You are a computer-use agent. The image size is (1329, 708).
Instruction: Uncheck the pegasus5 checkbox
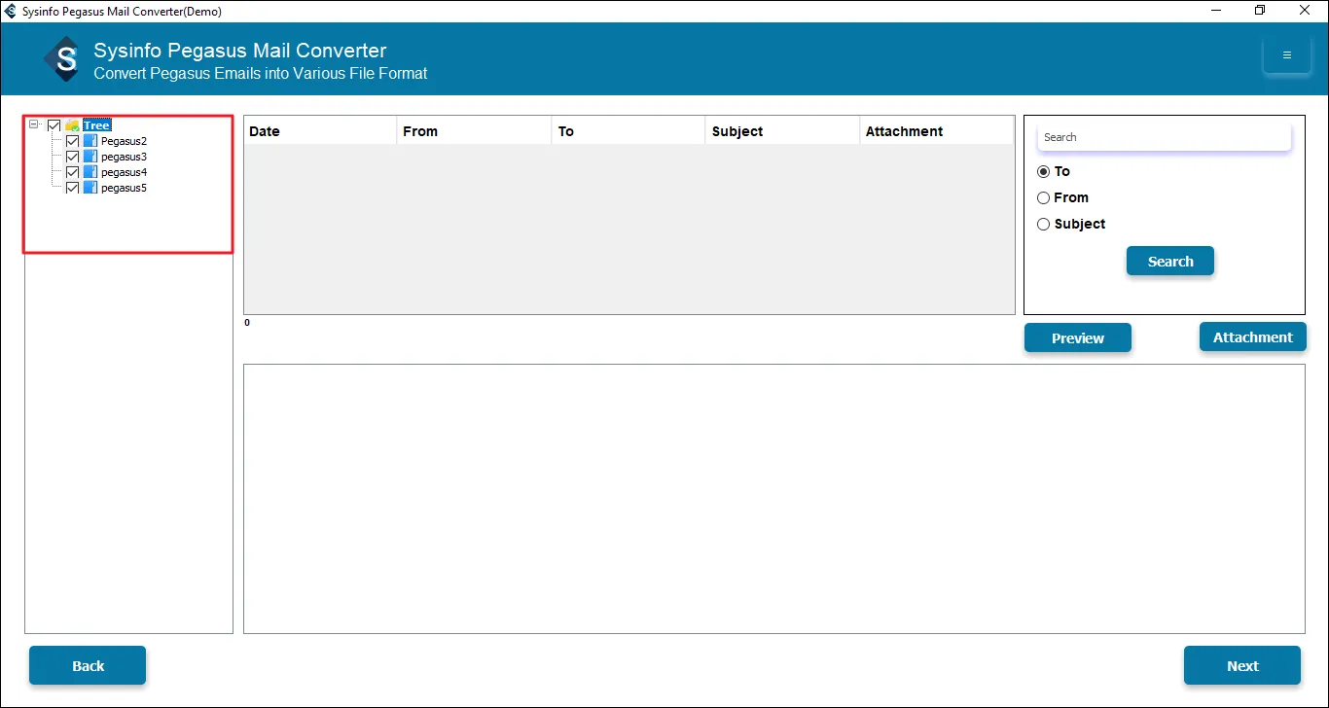tap(72, 188)
